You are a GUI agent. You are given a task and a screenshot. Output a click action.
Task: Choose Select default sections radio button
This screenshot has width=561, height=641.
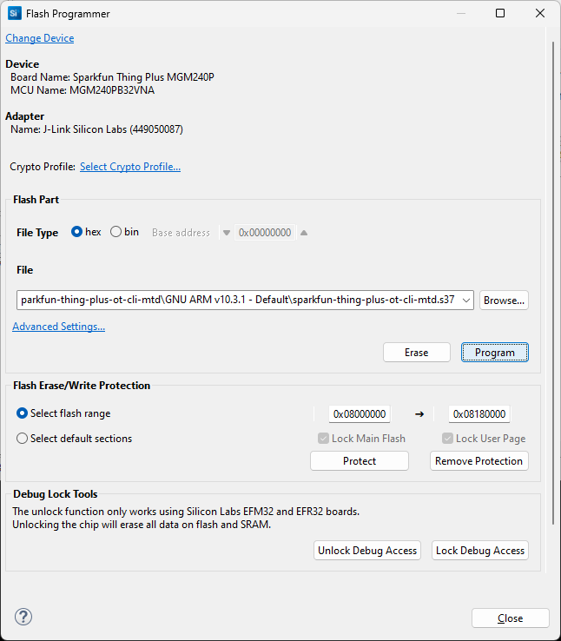pyautogui.click(x=23, y=439)
